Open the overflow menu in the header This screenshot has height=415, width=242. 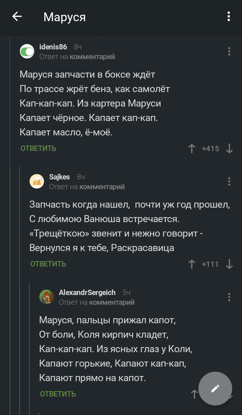(x=229, y=16)
